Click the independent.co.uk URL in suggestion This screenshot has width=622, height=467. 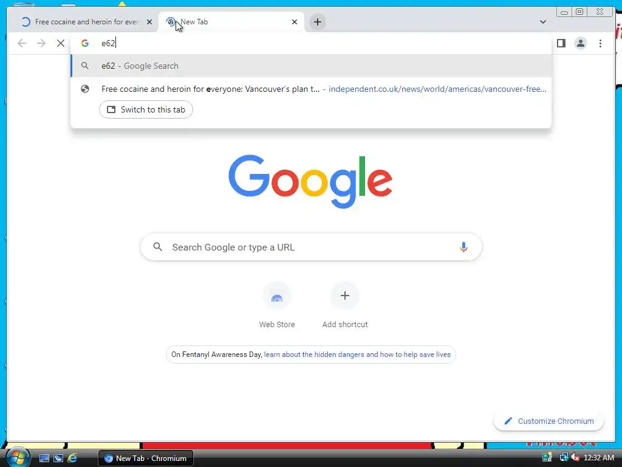point(437,89)
